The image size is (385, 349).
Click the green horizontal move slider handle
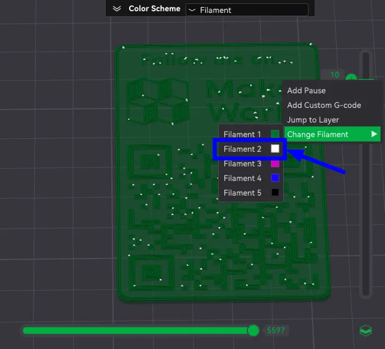click(253, 330)
